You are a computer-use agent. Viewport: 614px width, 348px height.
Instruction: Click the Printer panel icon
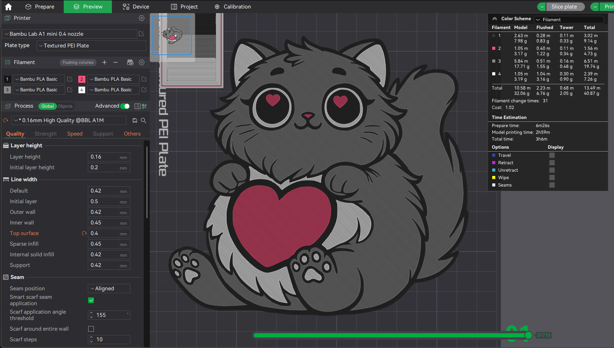point(7,18)
